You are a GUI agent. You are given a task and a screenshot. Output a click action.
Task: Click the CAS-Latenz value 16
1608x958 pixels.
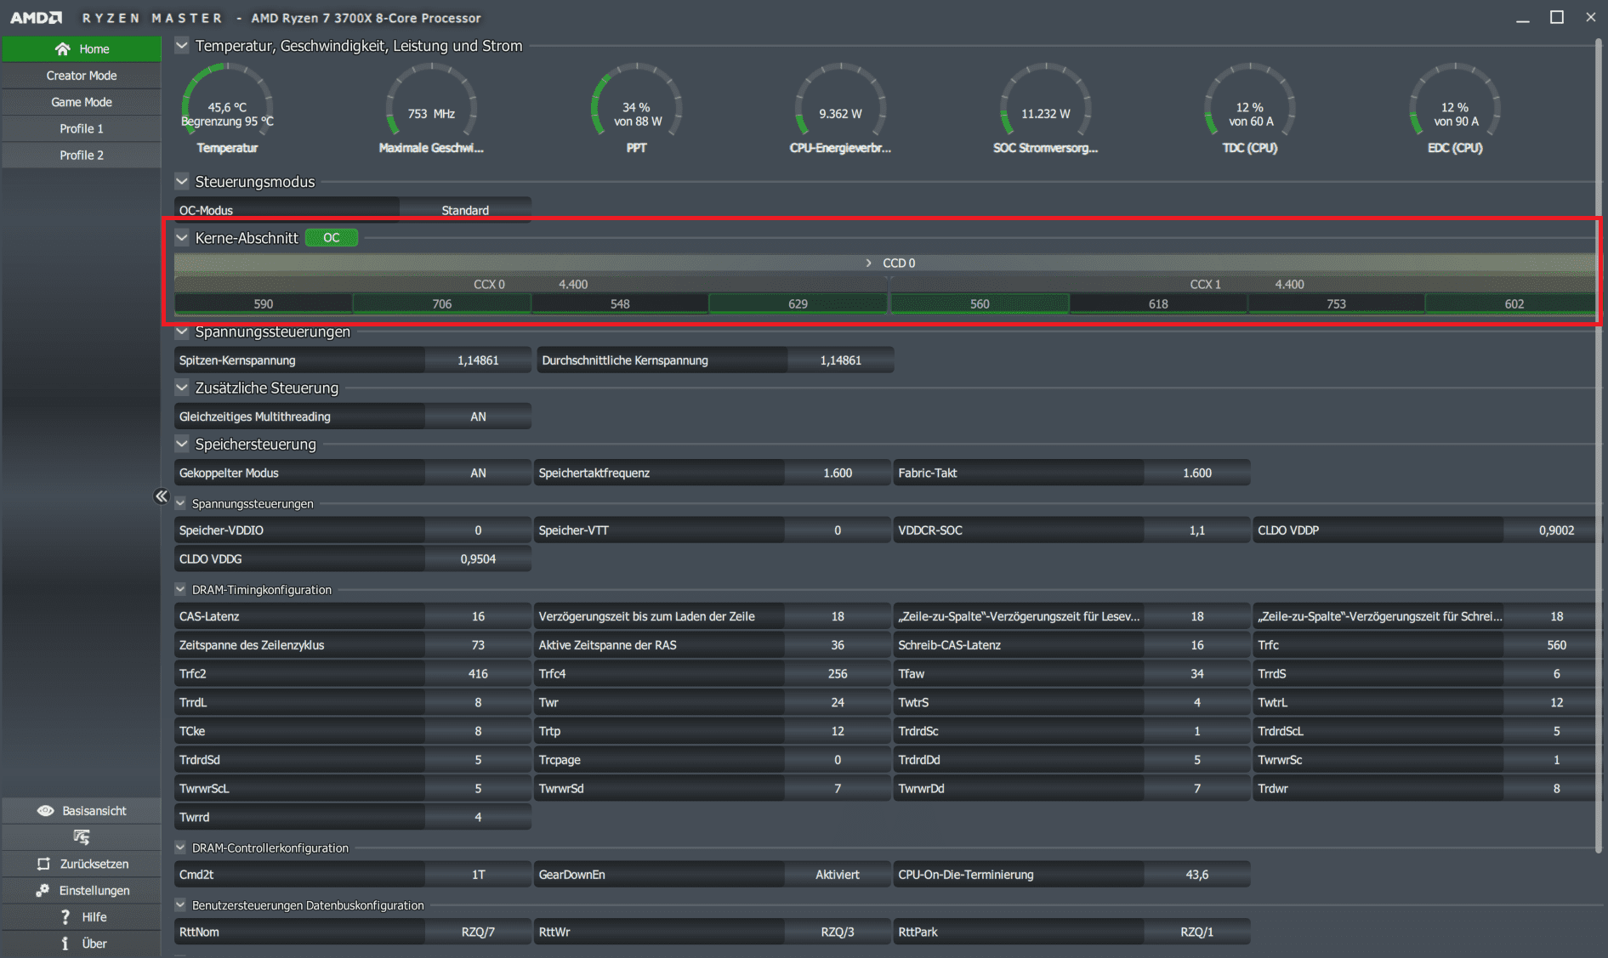[478, 616]
